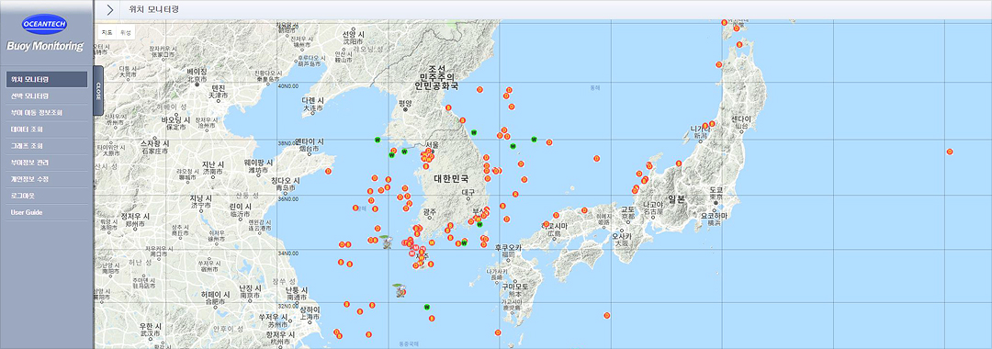Select the buoy marker south of Shikoku
The width and height of the screenshot is (992, 349).
point(606,316)
